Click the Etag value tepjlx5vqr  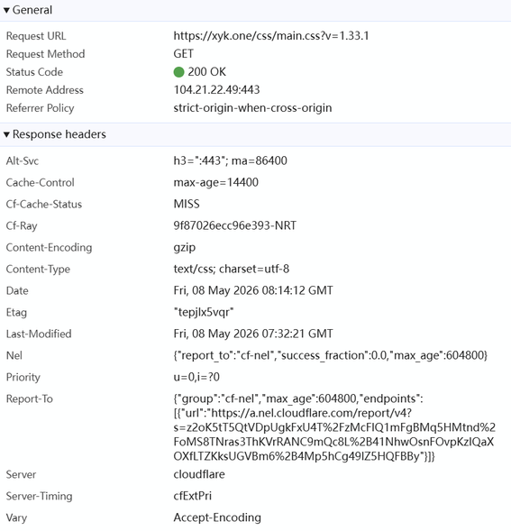[x=204, y=312]
